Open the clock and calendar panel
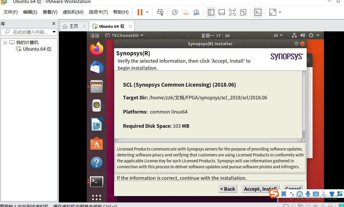 coord(215,35)
